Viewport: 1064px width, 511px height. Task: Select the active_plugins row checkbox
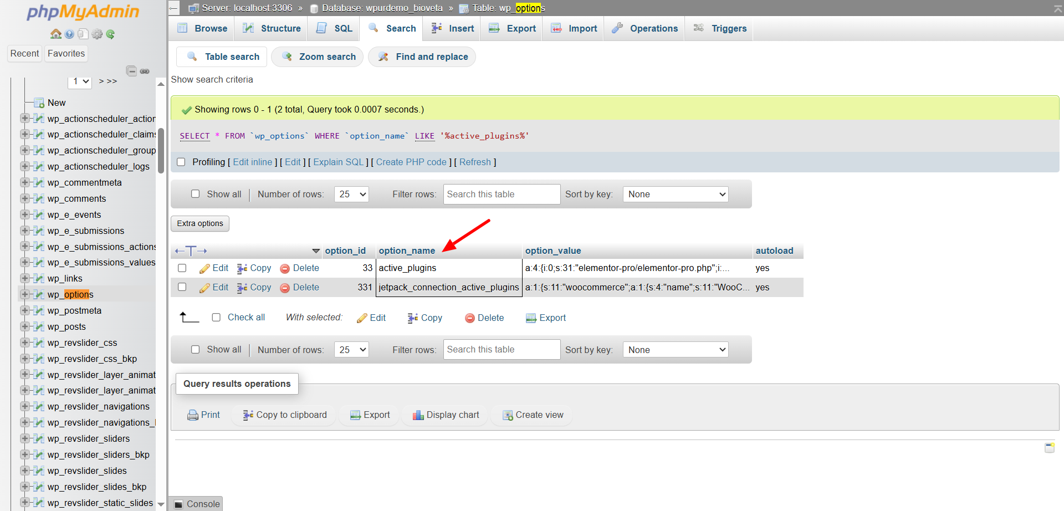[182, 268]
